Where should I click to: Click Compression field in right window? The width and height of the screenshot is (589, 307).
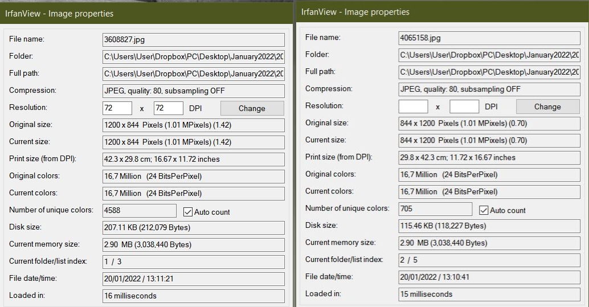489,89
